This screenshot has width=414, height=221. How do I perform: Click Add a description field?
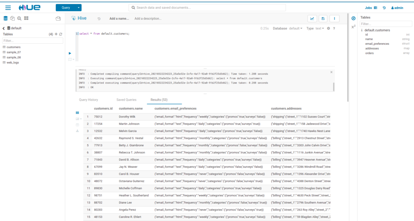[x=148, y=19]
